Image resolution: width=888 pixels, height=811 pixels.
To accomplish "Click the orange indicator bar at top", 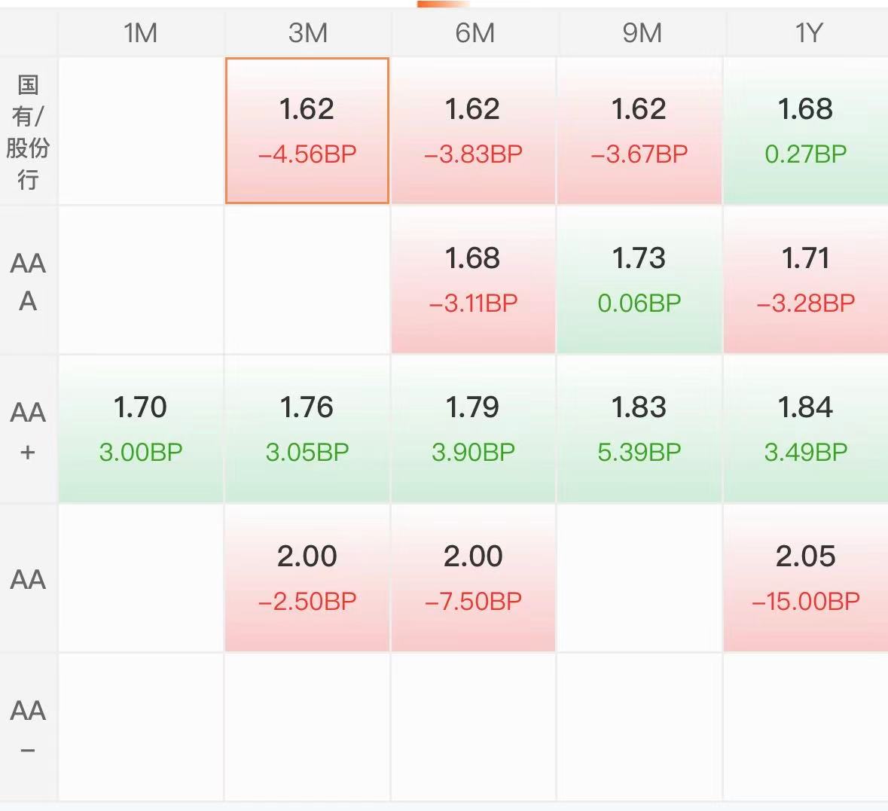I will 443,4.
